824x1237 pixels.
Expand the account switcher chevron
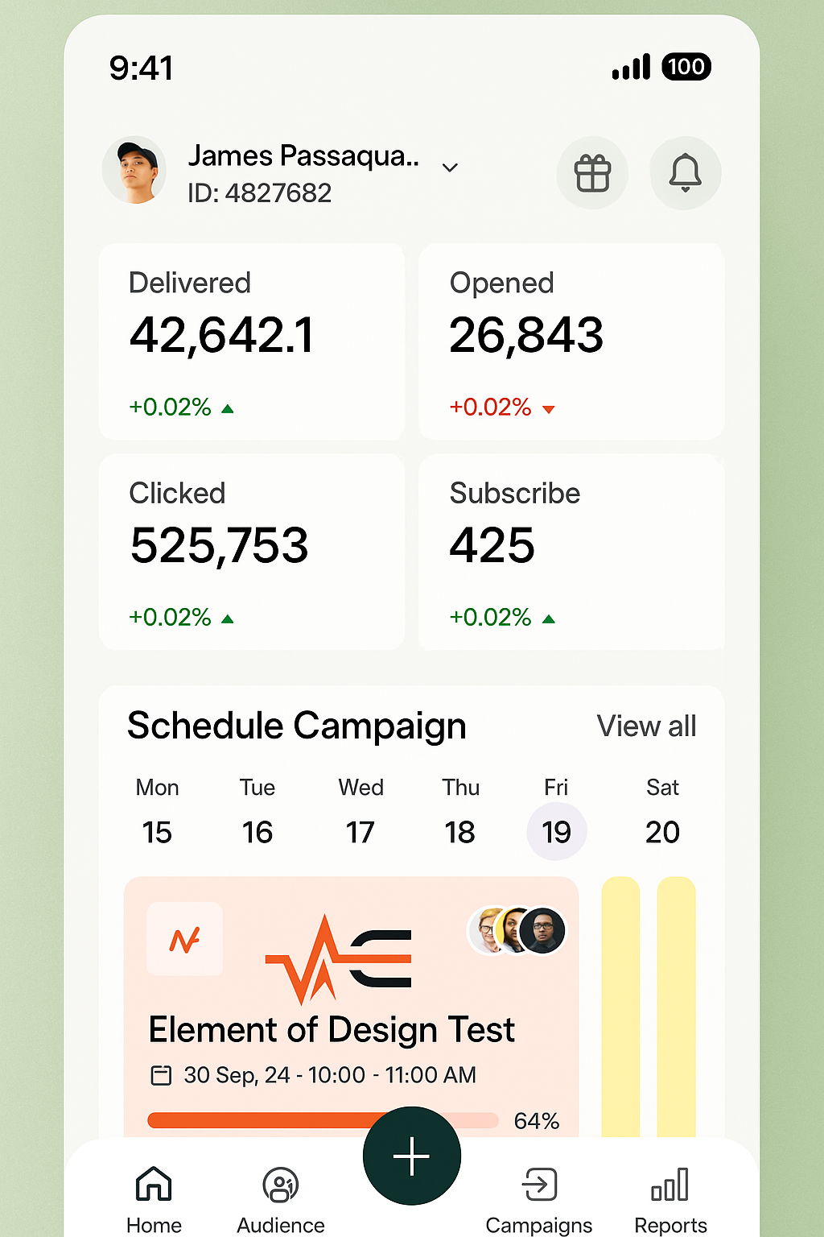[451, 168]
